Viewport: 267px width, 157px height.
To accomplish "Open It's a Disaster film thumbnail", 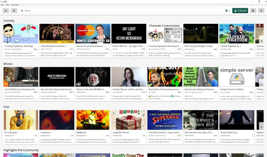I will click(x=21, y=120).
